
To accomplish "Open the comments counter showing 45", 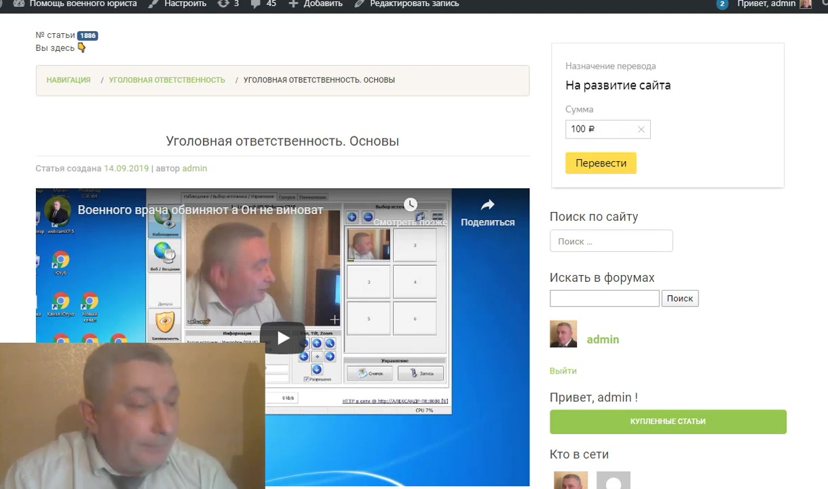I will click(263, 4).
